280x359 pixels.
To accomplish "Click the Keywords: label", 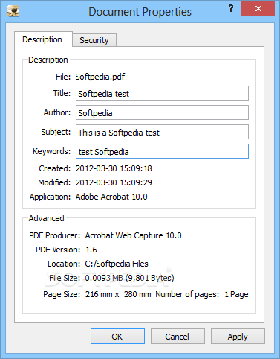I will click(52, 151).
